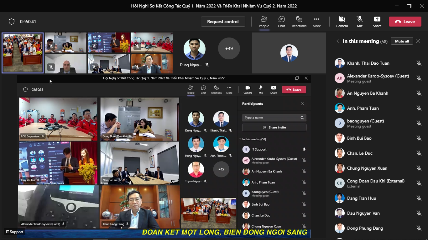Click the Request control button

[223, 22]
